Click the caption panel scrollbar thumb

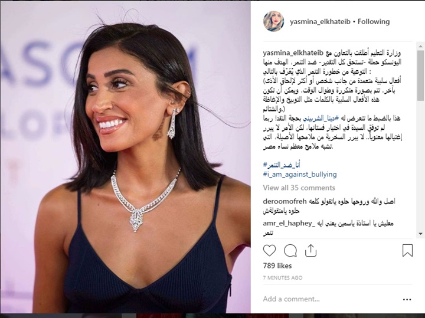(421, 76)
